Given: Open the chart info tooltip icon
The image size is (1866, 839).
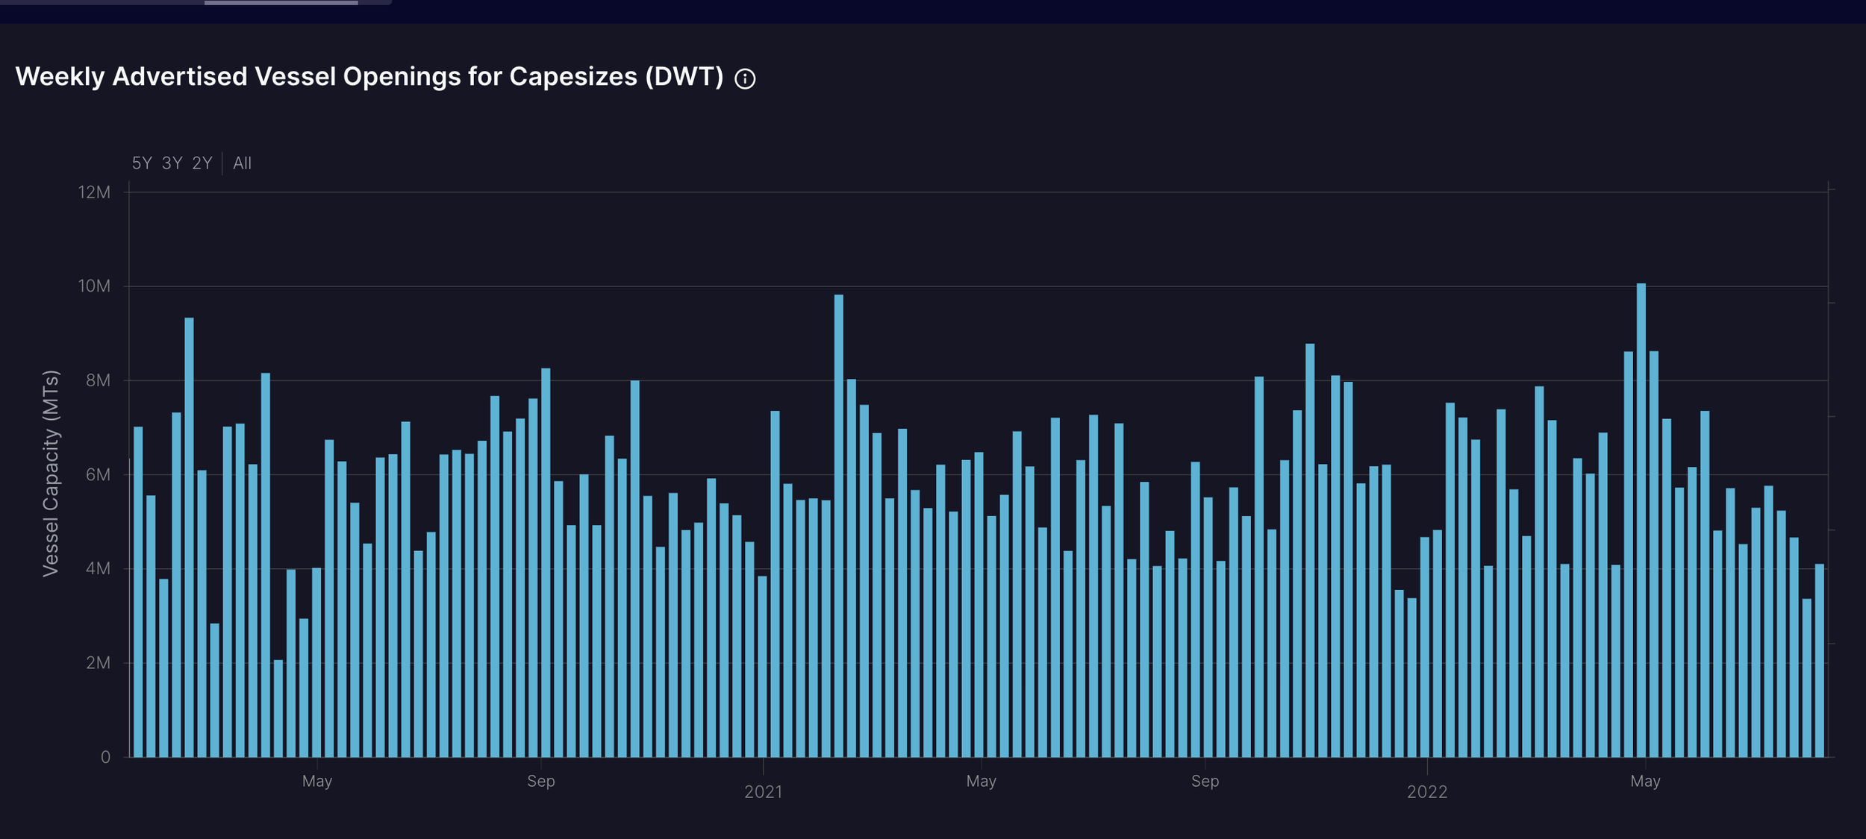Looking at the screenshot, I should click(x=744, y=78).
